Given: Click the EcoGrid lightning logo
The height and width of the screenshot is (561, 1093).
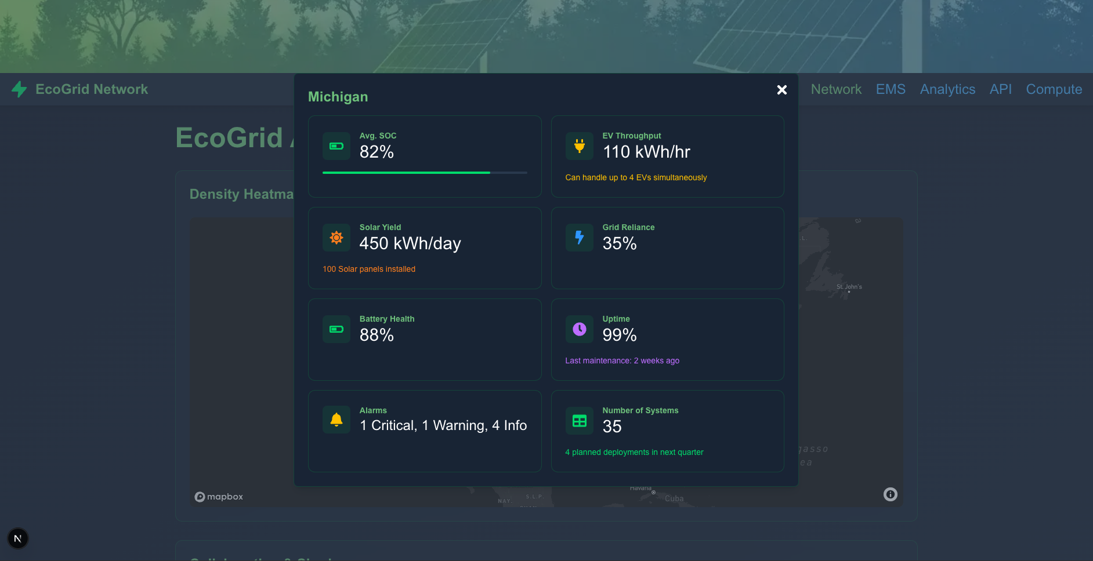Looking at the screenshot, I should click(19, 89).
